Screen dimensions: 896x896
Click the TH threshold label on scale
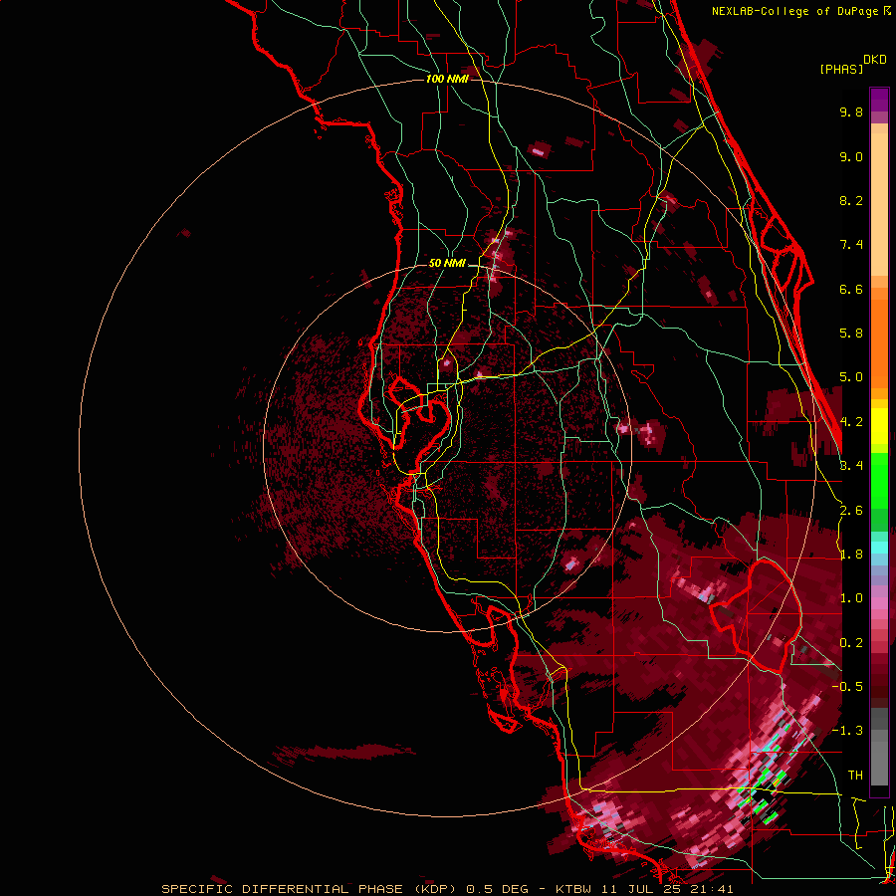click(x=855, y=776)
